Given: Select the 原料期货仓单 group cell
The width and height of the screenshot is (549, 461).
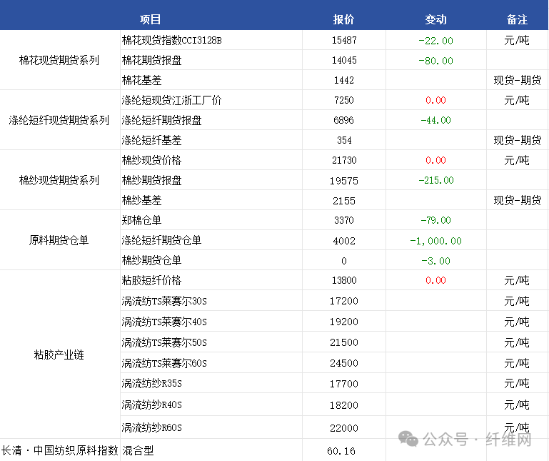Looking at the screenshot, I should pyautogui.click(x=59, y=240).
